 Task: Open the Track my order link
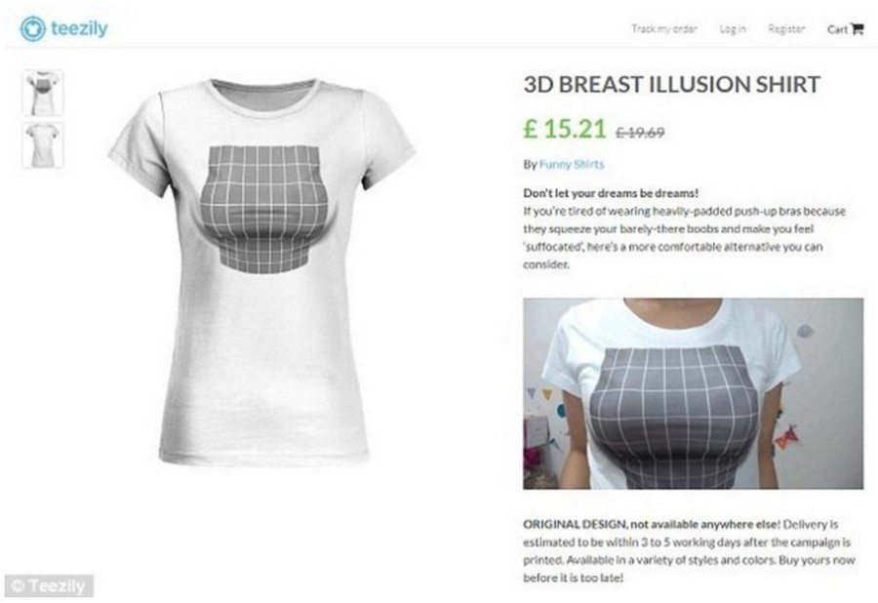[664, 28]
